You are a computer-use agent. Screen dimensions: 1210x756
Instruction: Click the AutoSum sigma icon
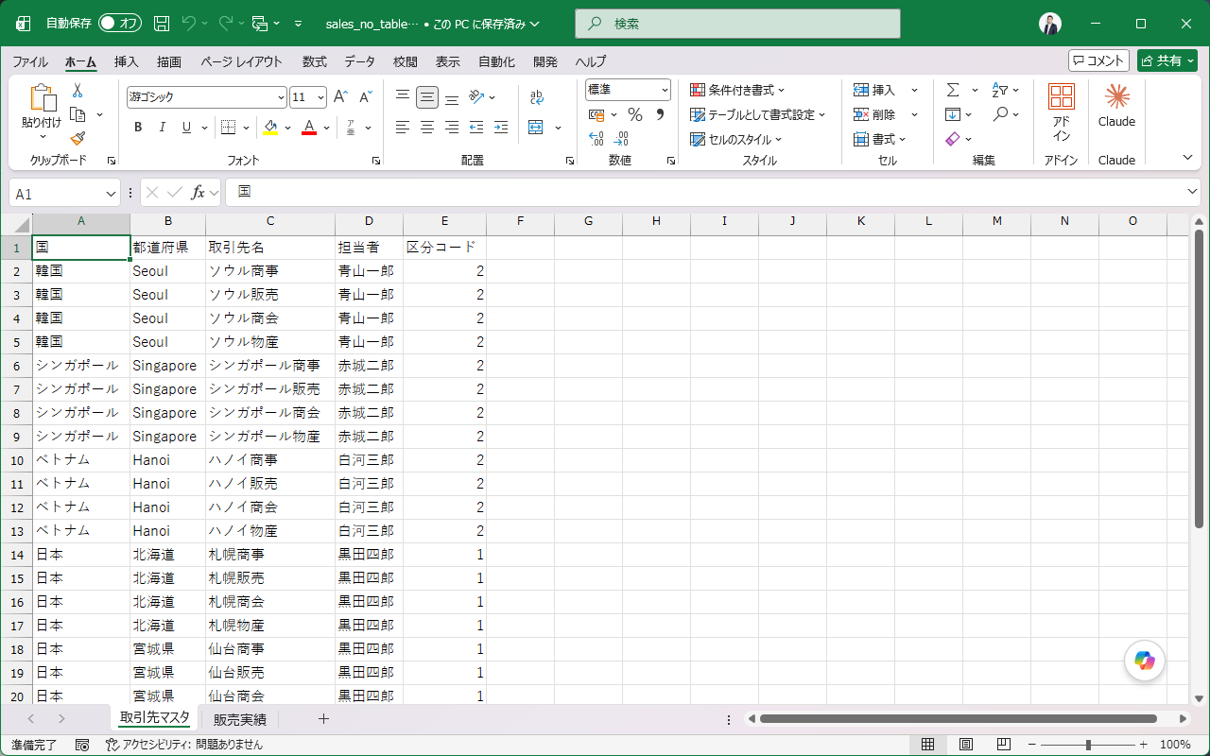point(953,90)
